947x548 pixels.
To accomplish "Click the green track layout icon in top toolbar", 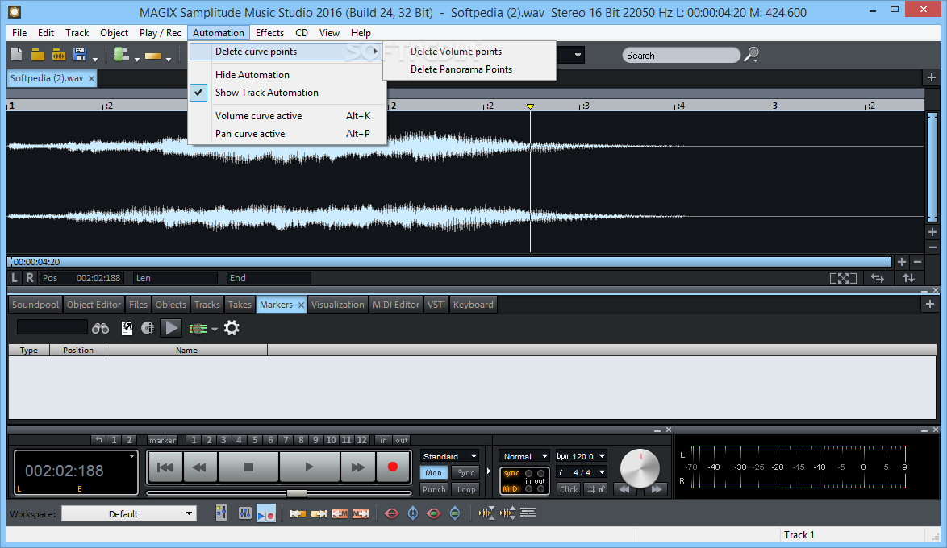I will pos(121,55).
